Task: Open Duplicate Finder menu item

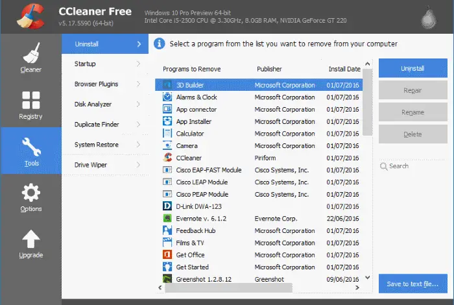Action: click(105, 125)
